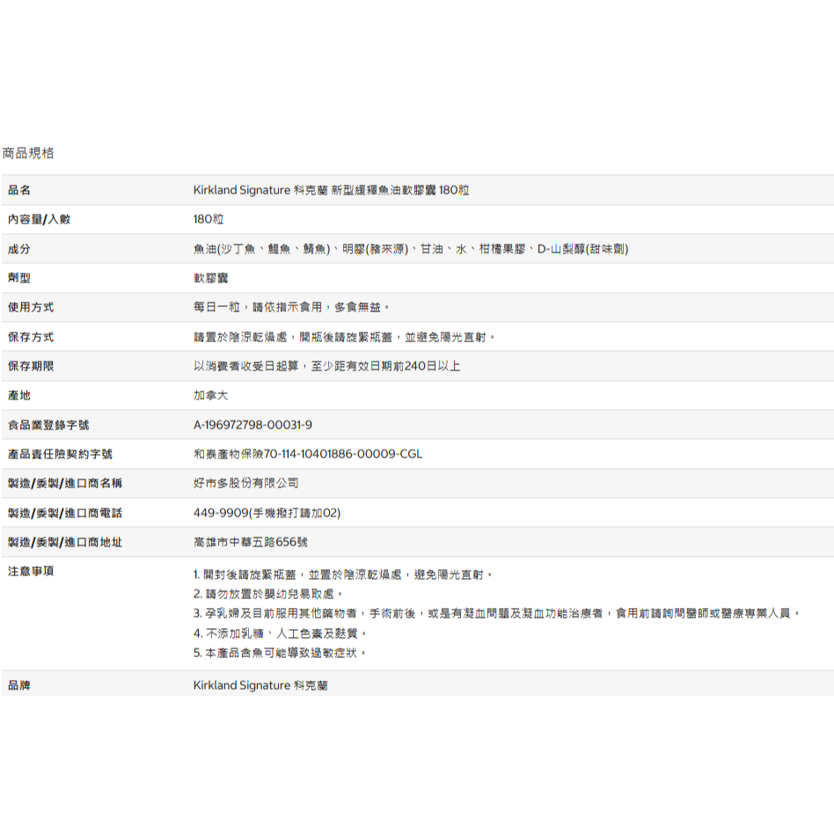The image size is (834, 834).
Task: Click the 產品責任險契約字號 row label
Action: tap(60, 454)
